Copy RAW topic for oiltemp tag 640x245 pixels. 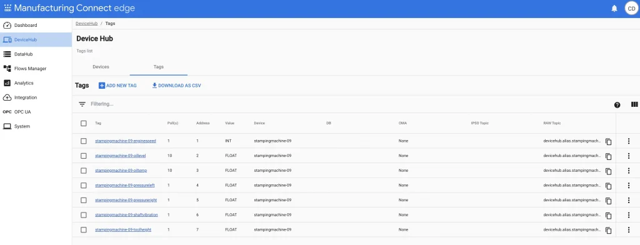[x=608, y=171]
